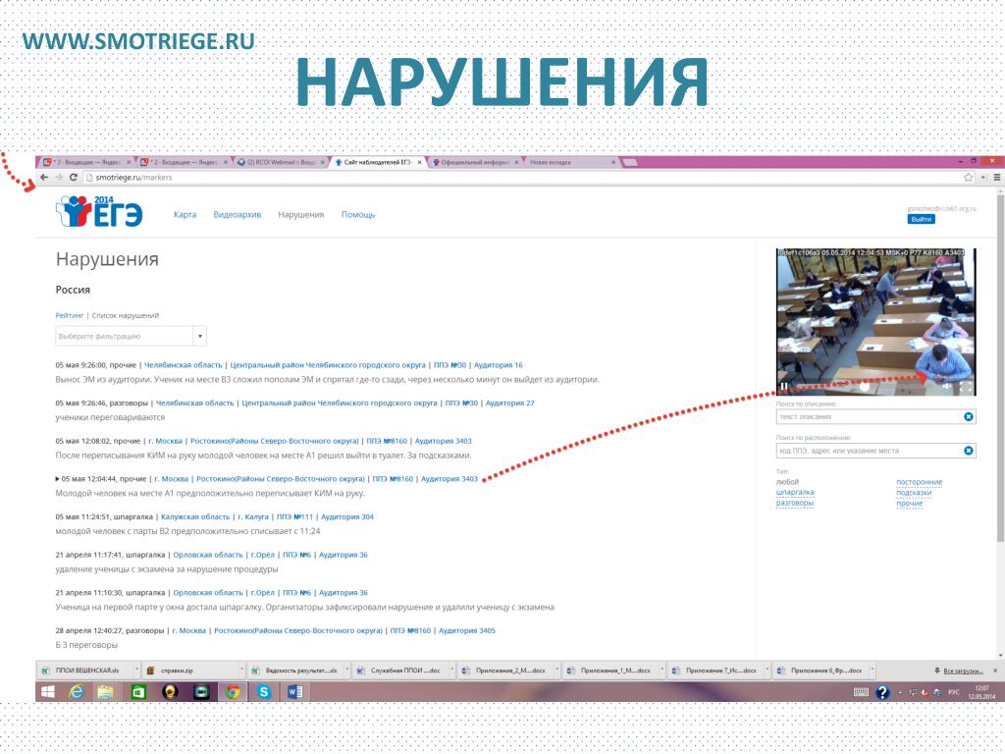
Task: Expand options for ППОИ ВЕШЕНСКАЯ.xls download
Action: coord(136,671)
